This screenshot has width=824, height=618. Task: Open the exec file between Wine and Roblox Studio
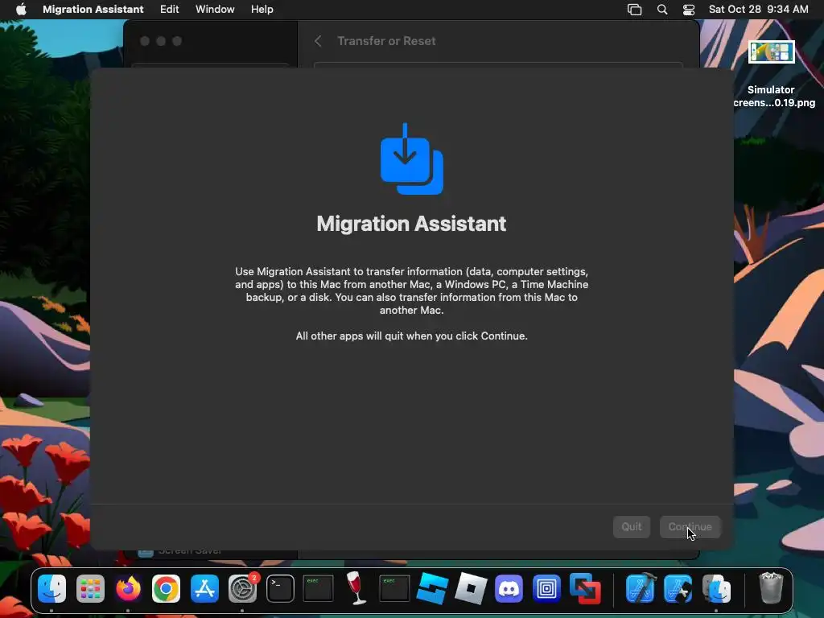[394, 588]
